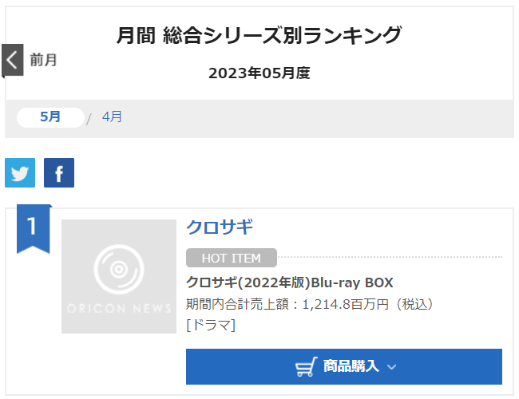Click the shopping cart icon in purchase button

[306, 366]
